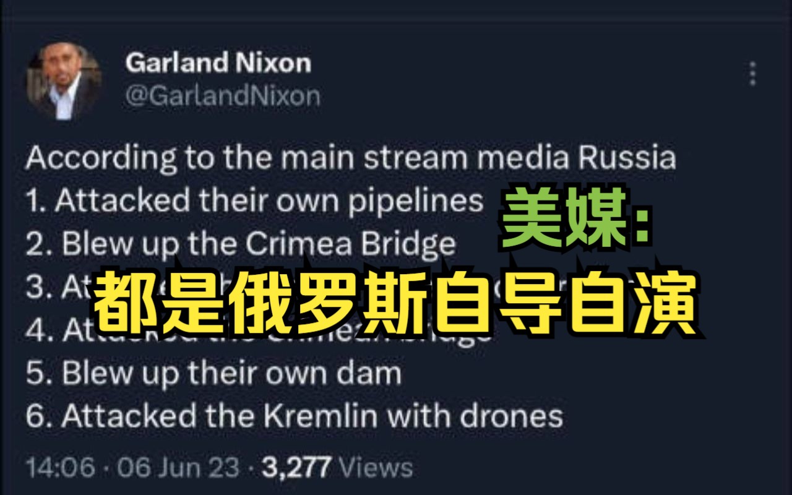Open Garland Nixon's profile avatar photo

tap(64, 80)
